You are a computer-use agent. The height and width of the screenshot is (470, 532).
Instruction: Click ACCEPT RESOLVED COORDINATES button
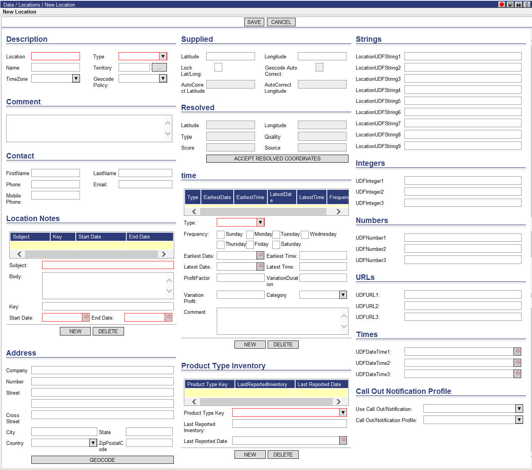277,158
